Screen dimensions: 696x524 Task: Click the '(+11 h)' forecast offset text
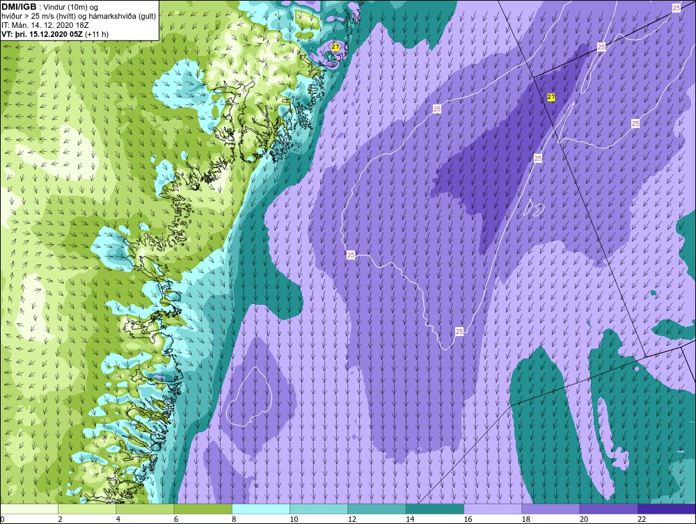click(97, 34)
